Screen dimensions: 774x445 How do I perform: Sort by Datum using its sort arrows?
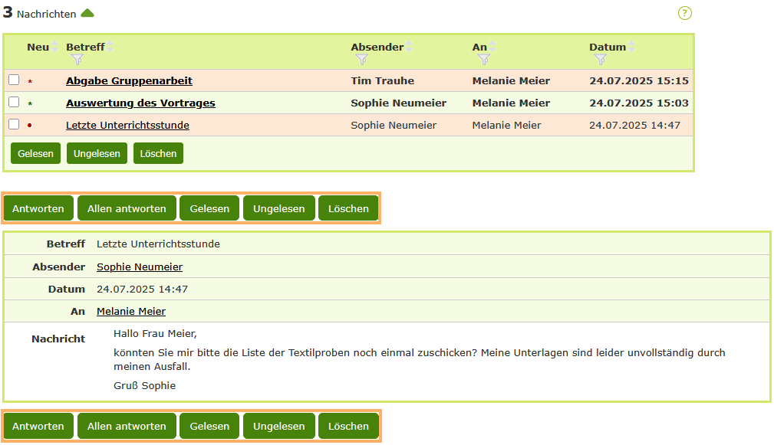[x=632, y=47]
